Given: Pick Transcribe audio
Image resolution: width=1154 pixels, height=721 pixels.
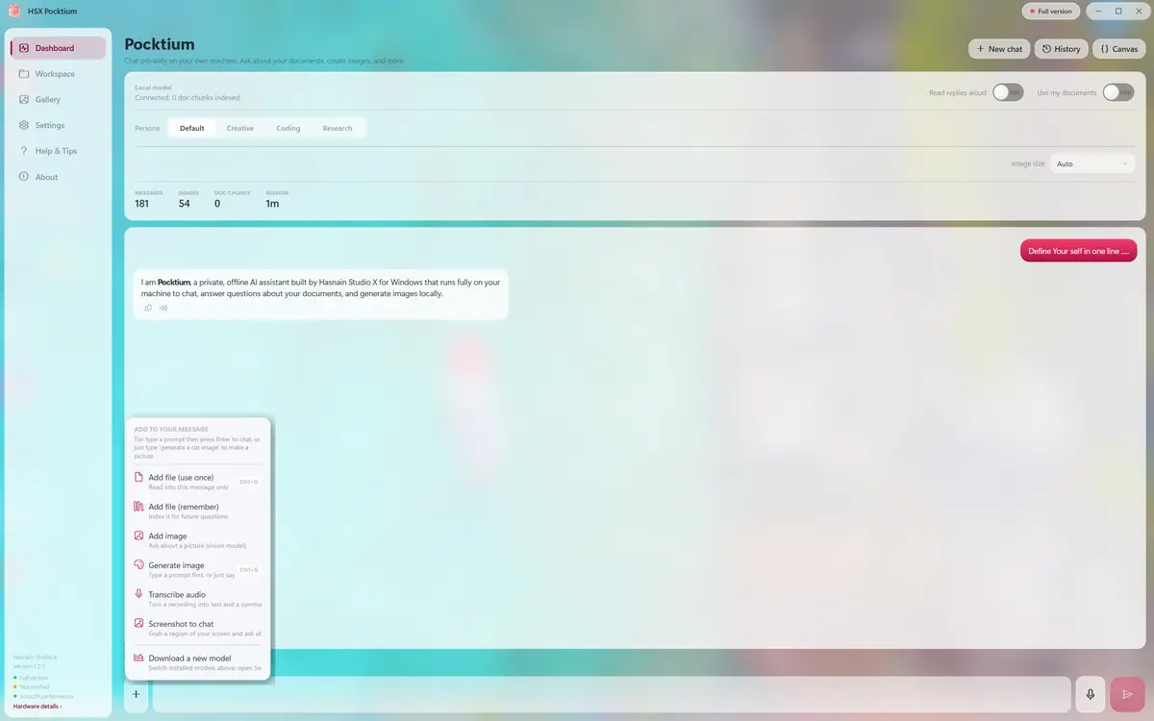Looking at the screenshot, I should 197,599.
